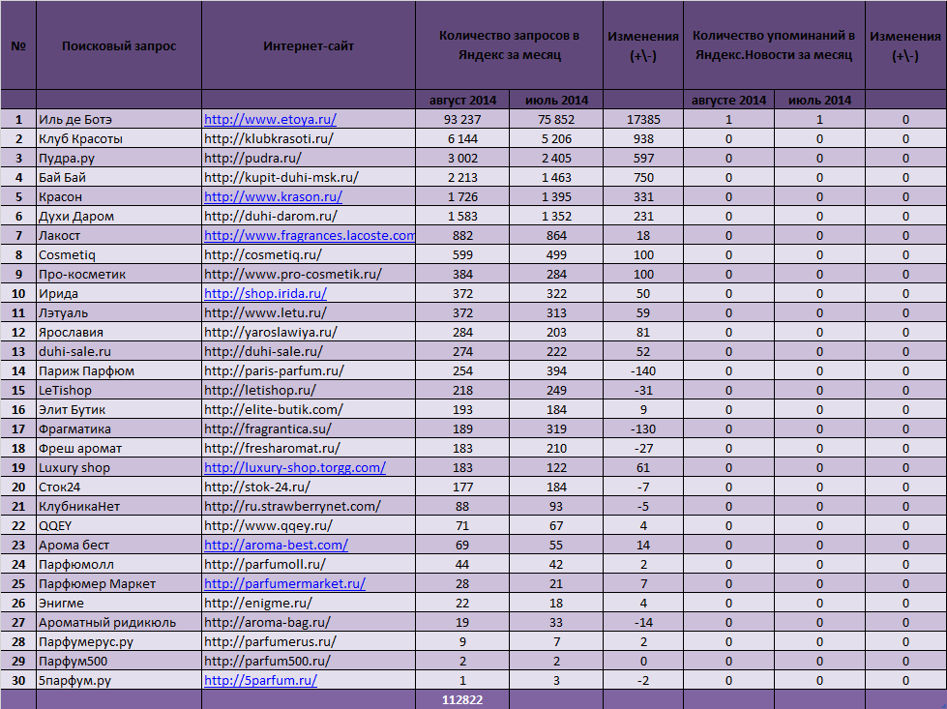Open the http://www.etoya.ru/ link
Image resolution: width=947 pixels, height=709 pixels.
[x=270, y=120]
